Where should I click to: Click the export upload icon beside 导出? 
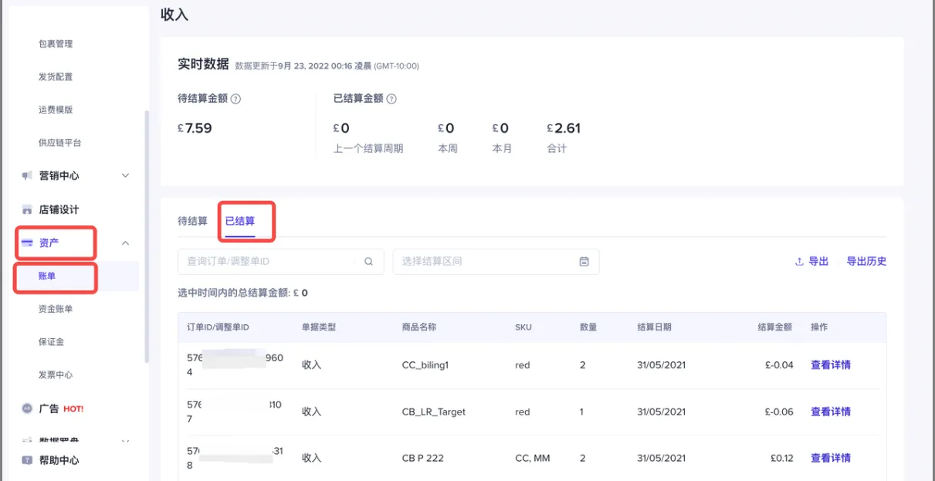[x=799, y=261]
